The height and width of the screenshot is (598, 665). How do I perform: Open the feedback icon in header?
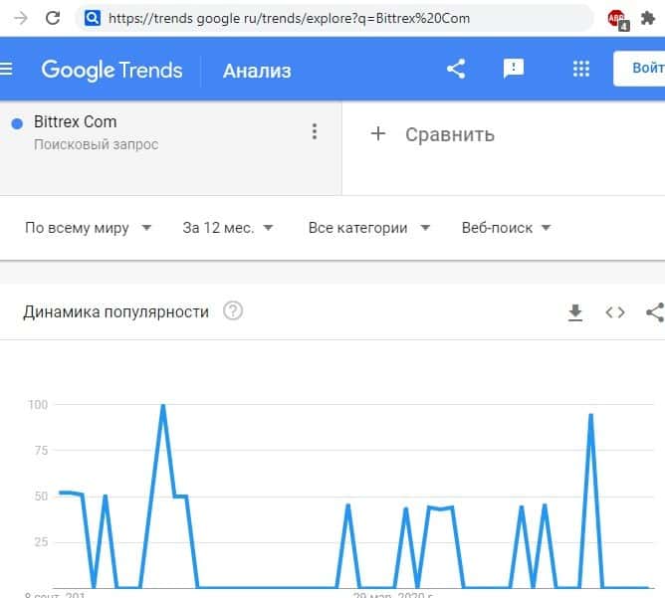pyautogui.click(x=514, y=69)
